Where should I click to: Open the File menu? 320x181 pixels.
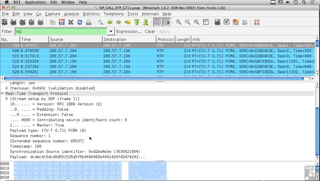pos(5,14)
